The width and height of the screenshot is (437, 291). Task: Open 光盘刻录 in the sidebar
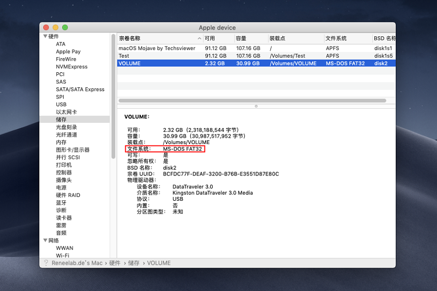point(67,127)
